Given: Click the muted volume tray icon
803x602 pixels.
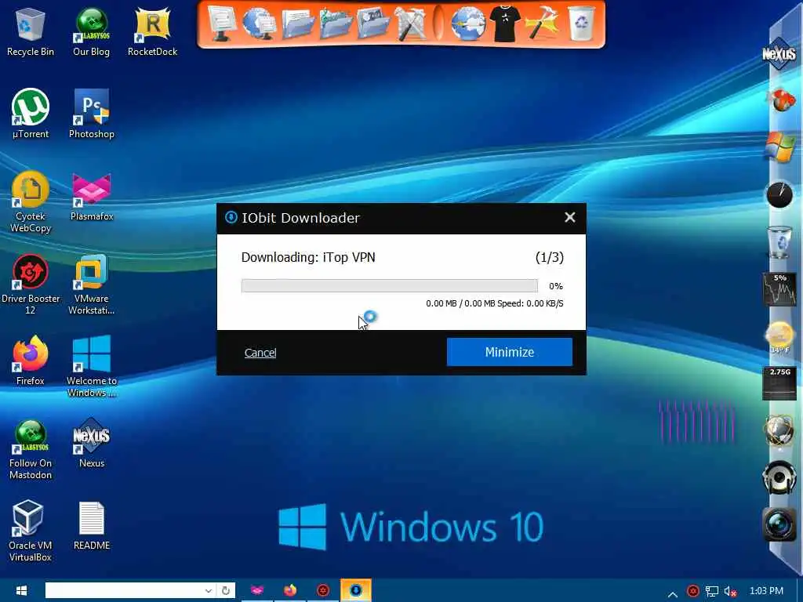Looking at the screenshot, I should (730, 591).
